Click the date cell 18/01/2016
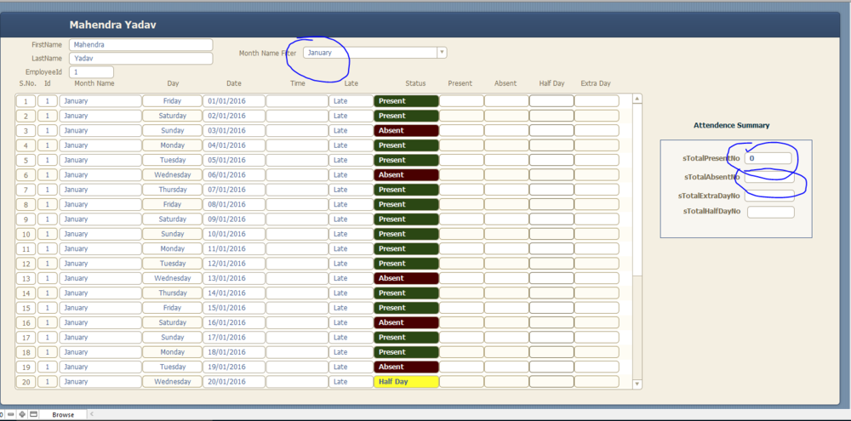This screenshot has height=421, width=851. pyautogui.click(x=234, y=352)
